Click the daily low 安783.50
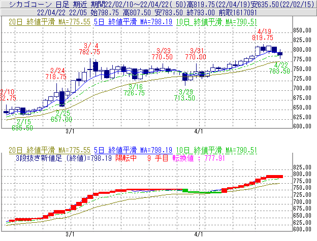The image size is (317, 241). click(x=169, y=13)
